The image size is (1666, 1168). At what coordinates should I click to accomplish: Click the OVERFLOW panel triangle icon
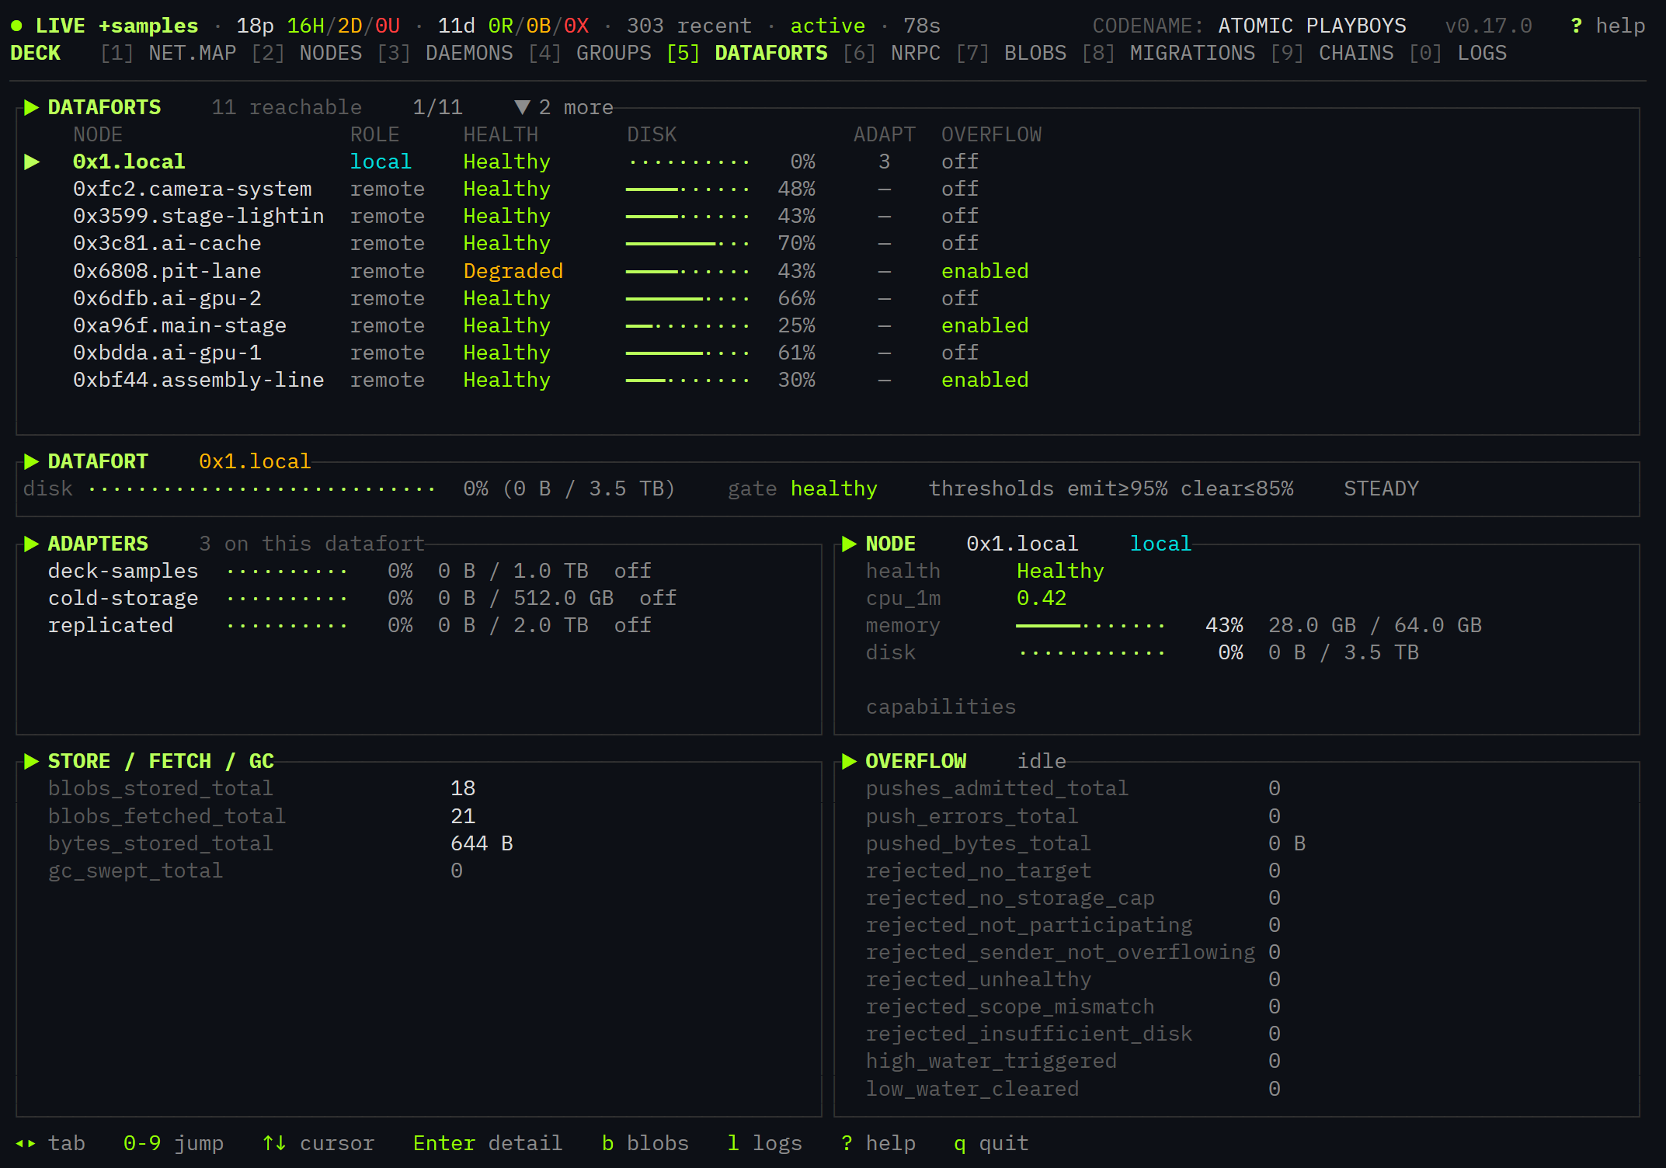point(849,761)
